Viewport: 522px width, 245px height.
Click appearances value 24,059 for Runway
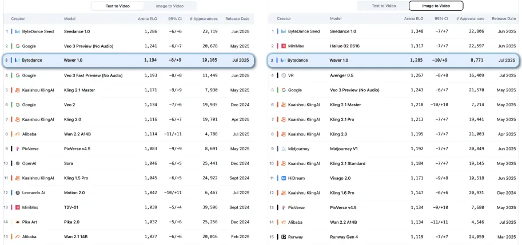pos(476,236)
